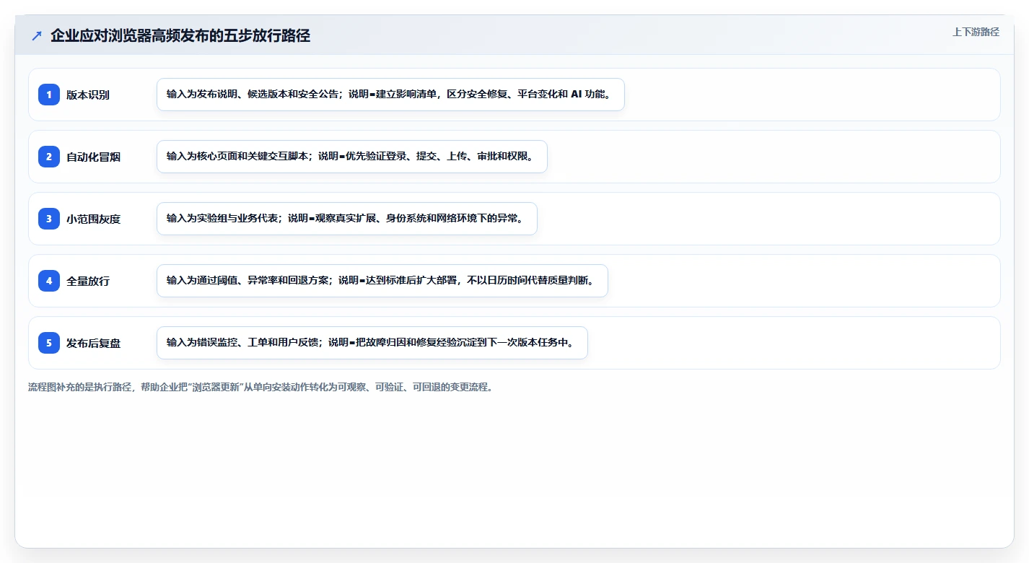
Task: Click the 发布后复盘 step label
Action: click(93, 343)
